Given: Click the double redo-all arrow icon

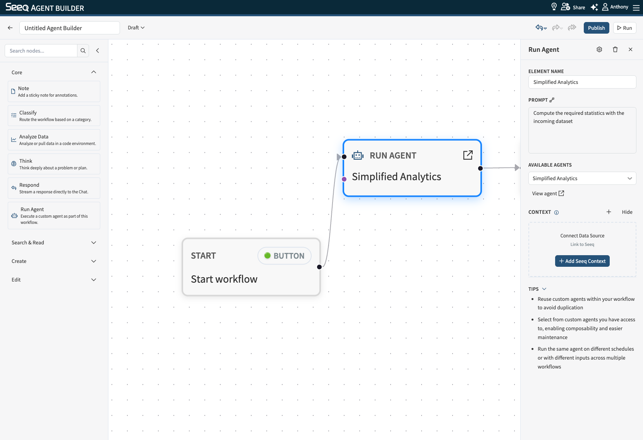Looking at the screenshot, I should [x=572, y=27].
